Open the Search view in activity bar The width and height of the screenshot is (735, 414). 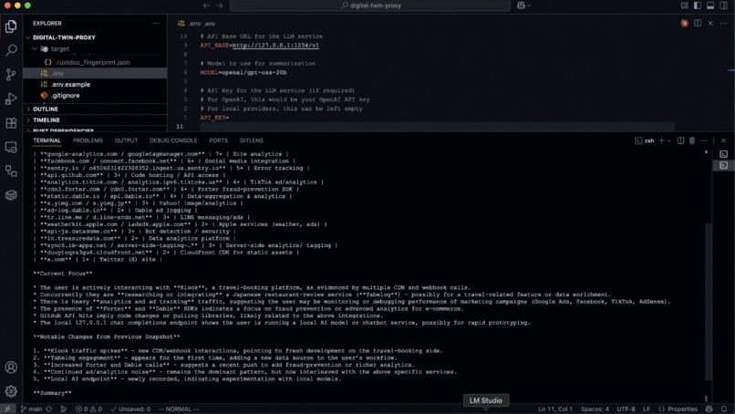pyautogui.click(x=11, y=50)
